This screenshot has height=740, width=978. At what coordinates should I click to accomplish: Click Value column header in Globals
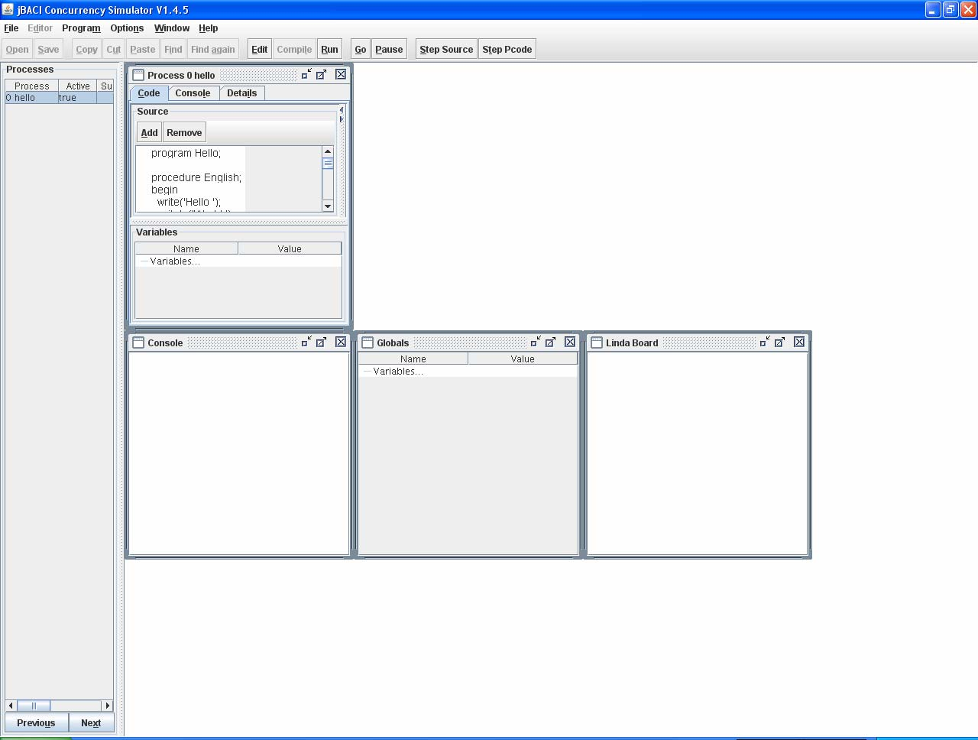tap(523, 359)
